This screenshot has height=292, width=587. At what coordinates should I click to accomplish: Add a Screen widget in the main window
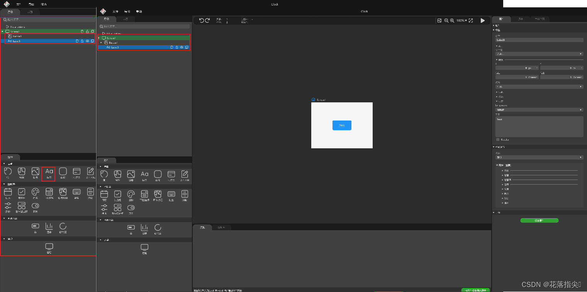point(144,249)
